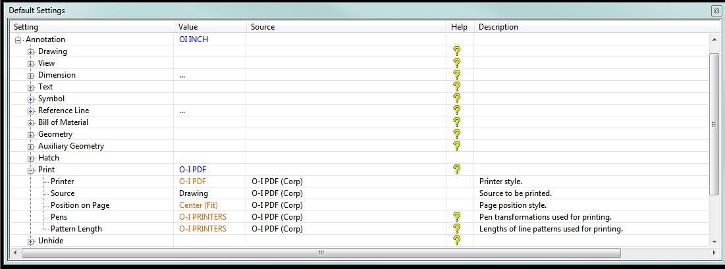The width and height of the screenshot is (725, 269).
Task: Open help icon for the View row
Action: (x=457, y=63)
